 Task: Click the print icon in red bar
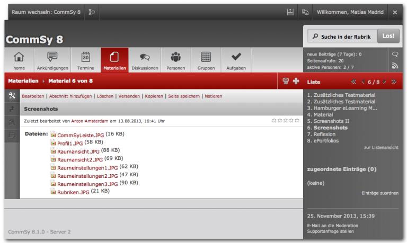pos(286,81)
